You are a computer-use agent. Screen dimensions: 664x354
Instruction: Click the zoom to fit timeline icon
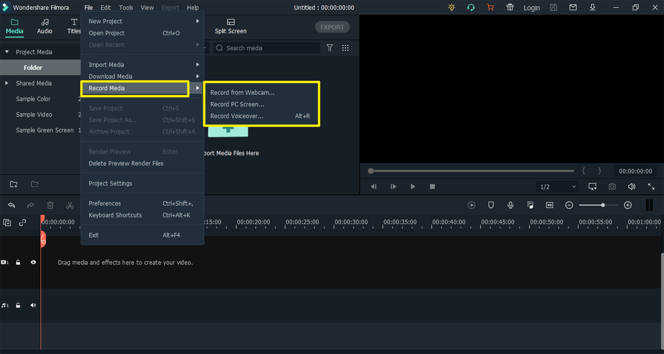pos(550,205)
